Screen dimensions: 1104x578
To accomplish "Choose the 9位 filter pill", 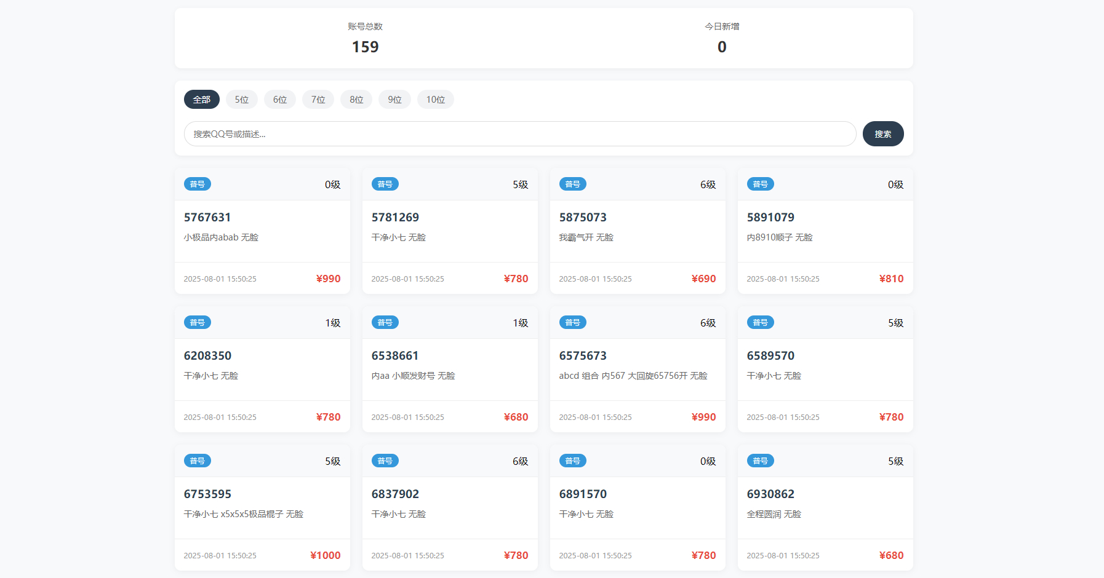I will click(394, 100).
